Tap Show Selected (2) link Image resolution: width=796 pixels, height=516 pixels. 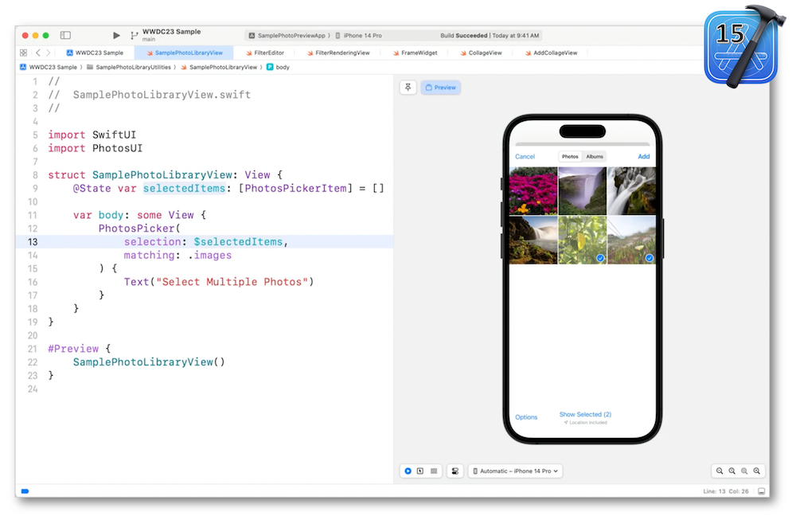click(x=585, y=414)
